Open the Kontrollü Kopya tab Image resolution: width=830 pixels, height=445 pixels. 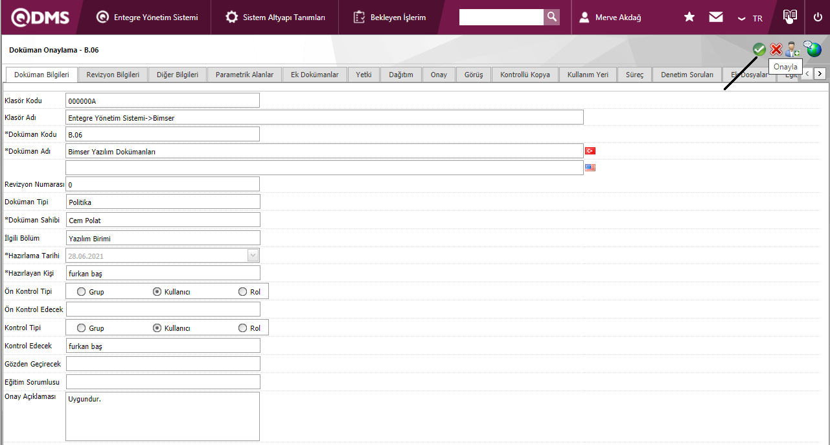click(x=525, y=75)
